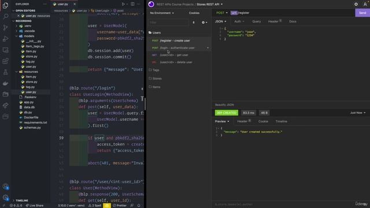This screenshot has height=208, width=370.
Task: Open the JSON body type dropdown
Action: [220, 21]
